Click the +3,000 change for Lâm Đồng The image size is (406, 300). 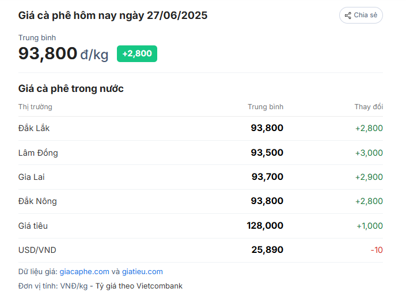369,153
